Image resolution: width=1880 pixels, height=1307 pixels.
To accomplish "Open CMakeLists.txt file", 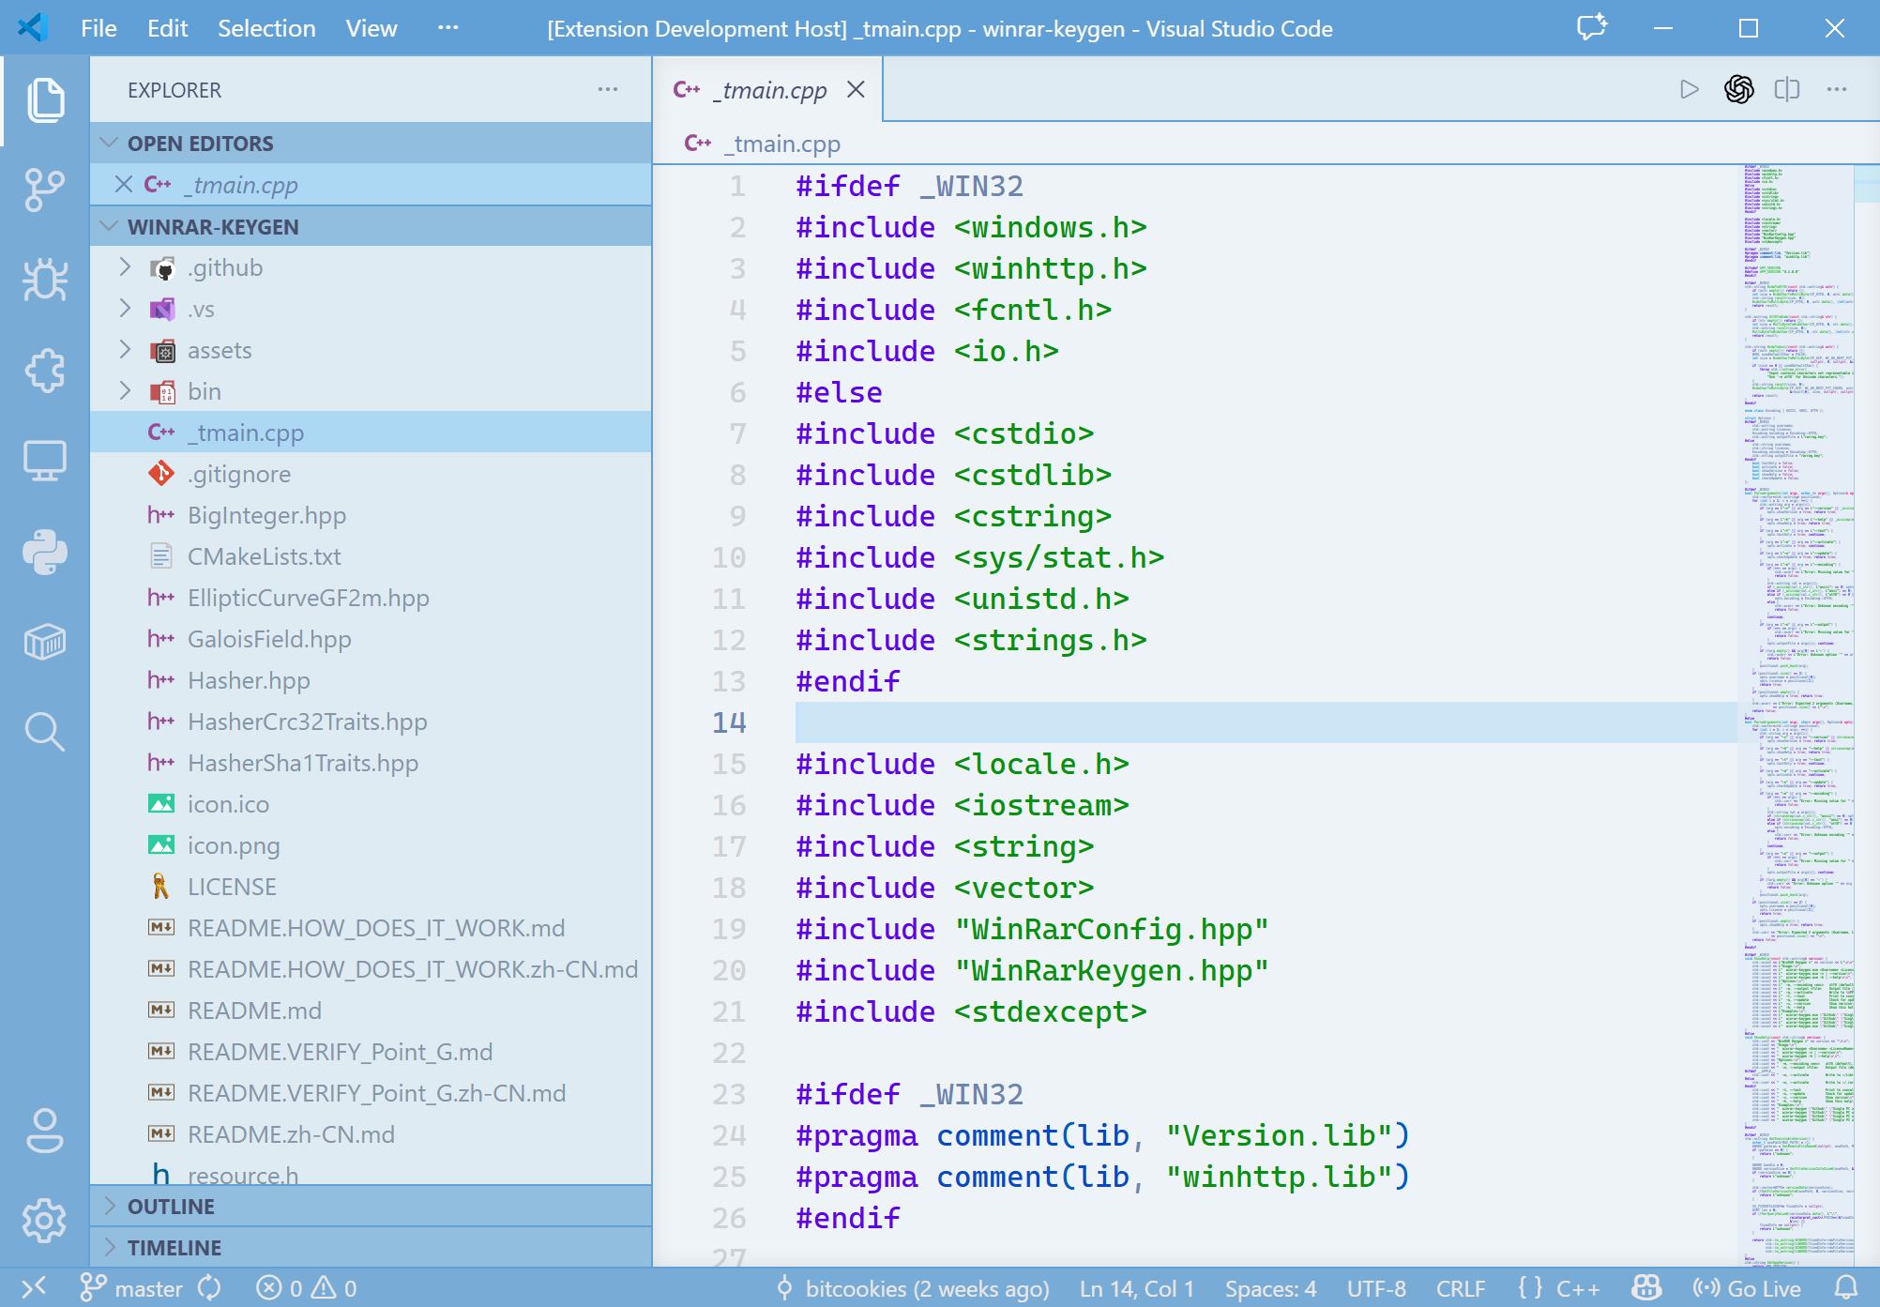I will click(x=370, y=556).
